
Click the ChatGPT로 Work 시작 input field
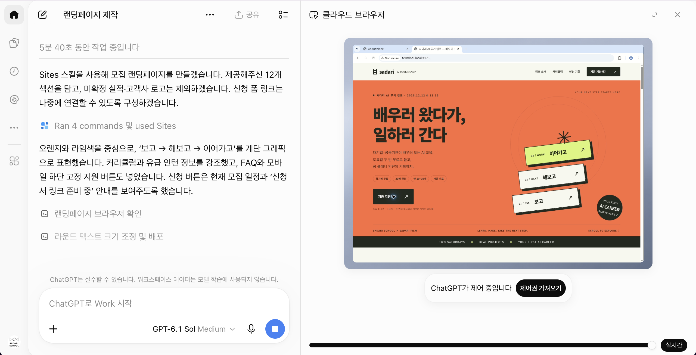click(164, 304)
